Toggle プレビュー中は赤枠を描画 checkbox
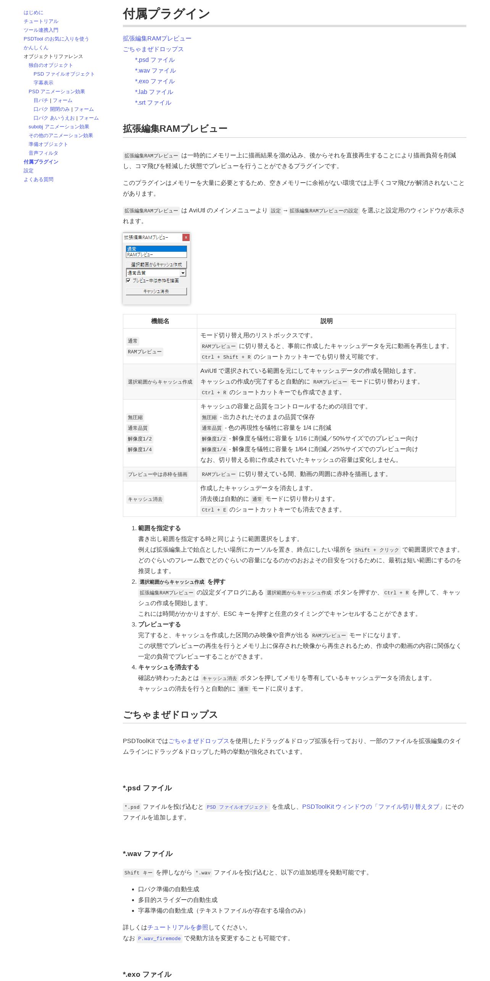490x981 pixels. point(129,280)
